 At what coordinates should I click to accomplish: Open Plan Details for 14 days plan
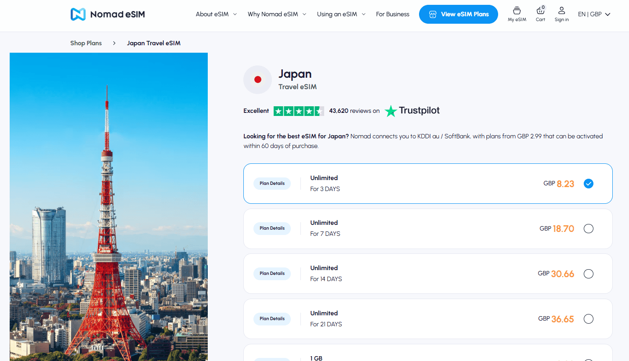272,274
